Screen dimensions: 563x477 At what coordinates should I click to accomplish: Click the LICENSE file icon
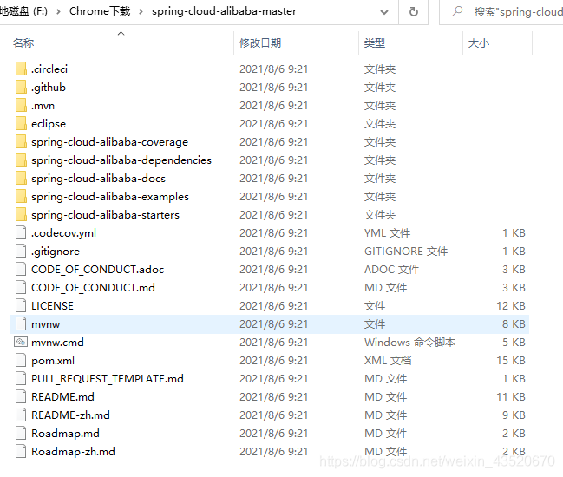[x=21, y=306]
